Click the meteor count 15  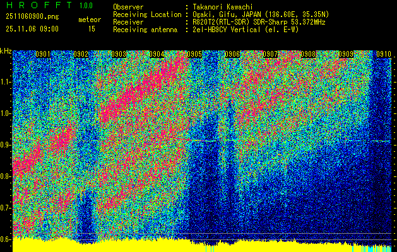pos(92,29)
